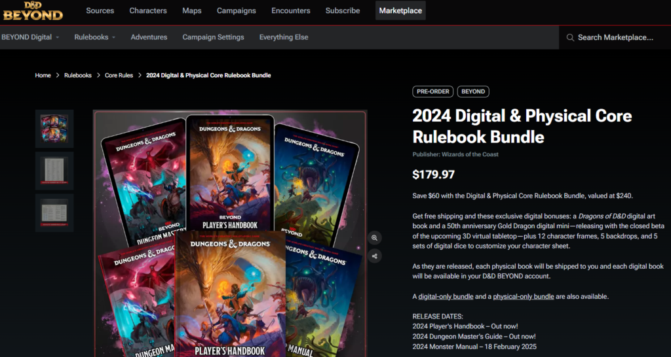Image resolution: width=671 pixels, height=357 pixels.
Task: Open the Subscribe page
Action: pyautogui.click(x=342, y=10)
